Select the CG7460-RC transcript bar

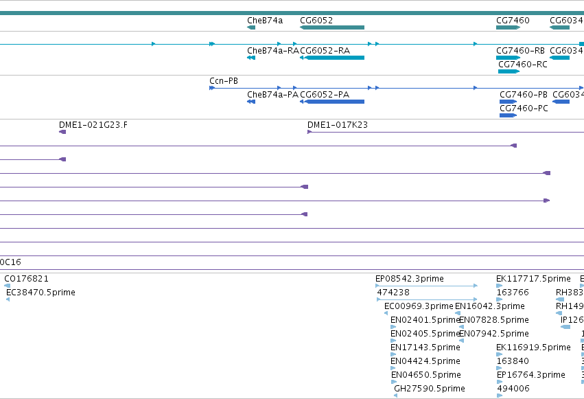[x=509, y=71]
